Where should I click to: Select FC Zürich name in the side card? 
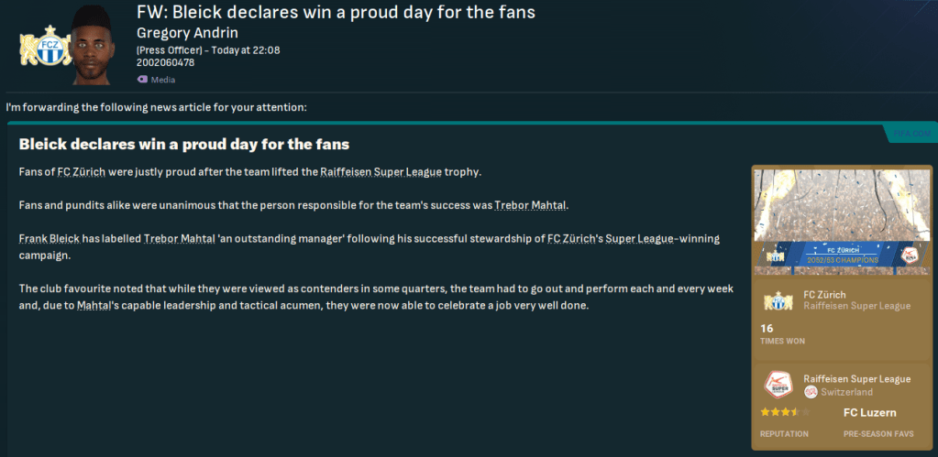point(824,294)
